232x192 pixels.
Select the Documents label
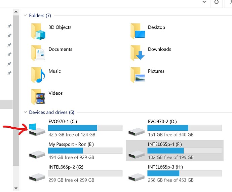[61, 49]
